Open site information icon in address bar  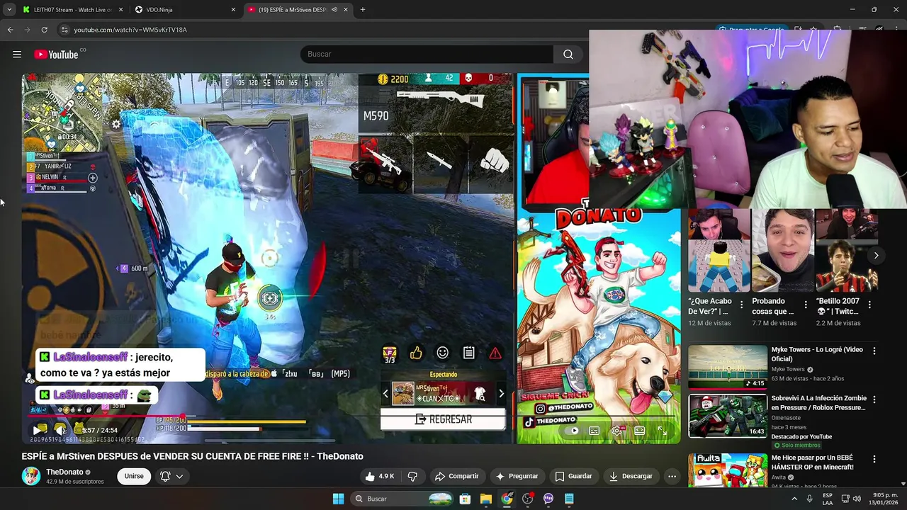coord(64,30)
